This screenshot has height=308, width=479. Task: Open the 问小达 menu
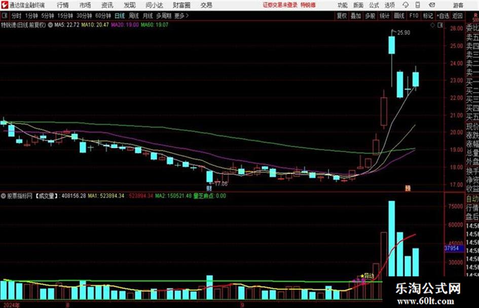pyautogui.click(x=154, y=5)
